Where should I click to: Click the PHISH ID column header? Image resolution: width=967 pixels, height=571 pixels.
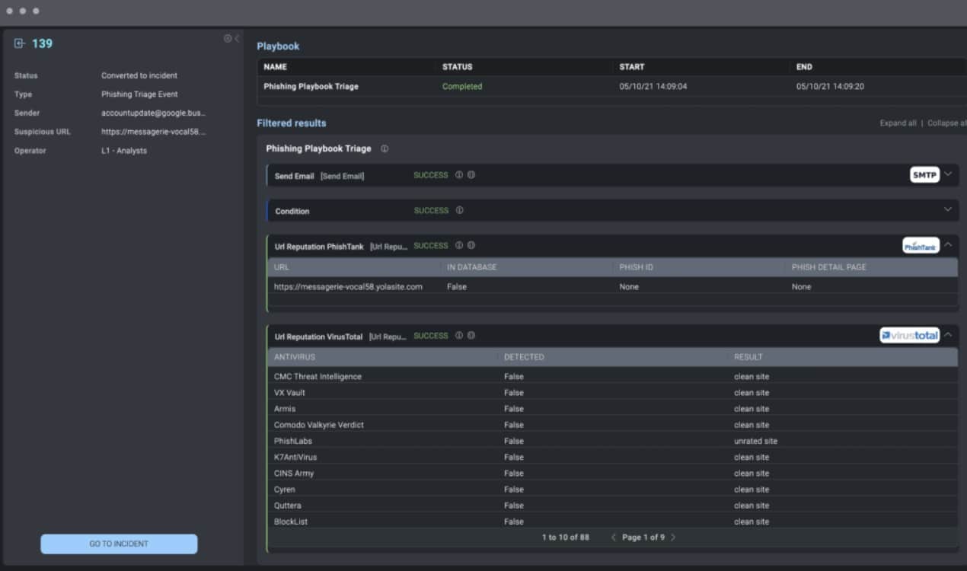pyautogui.click(x=637, y=267)
